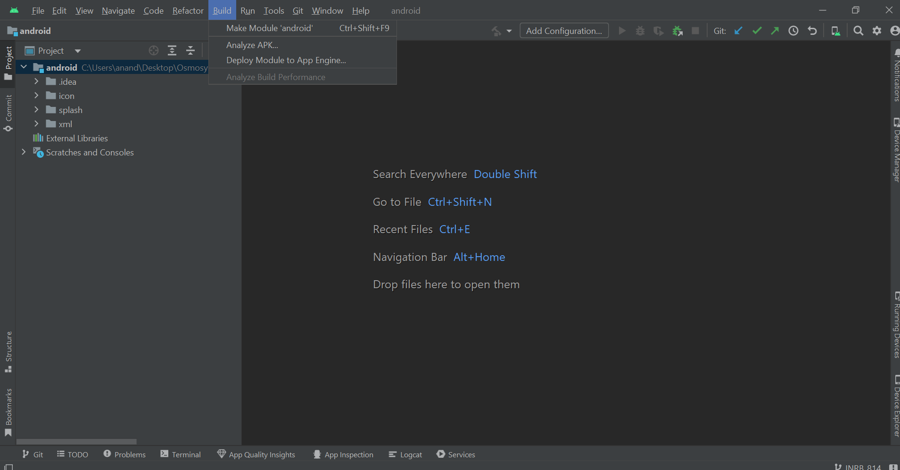Screen dimensions: 900x470
Task: Click Attach Debugger to Android Process icon
Action: (x=677, y=31)
